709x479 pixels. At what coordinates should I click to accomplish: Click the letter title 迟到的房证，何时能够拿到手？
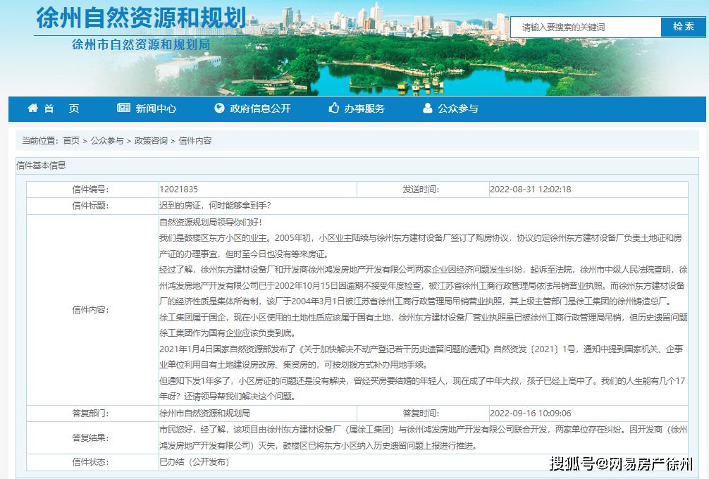(x=215, y=206)
